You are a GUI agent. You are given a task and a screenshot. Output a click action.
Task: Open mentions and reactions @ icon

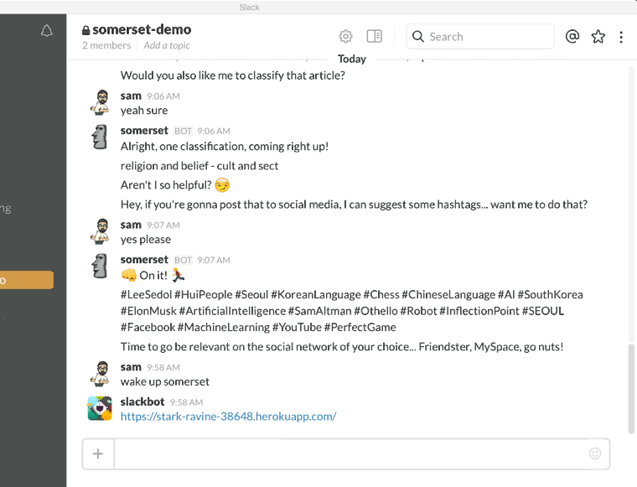pos(572,36)
